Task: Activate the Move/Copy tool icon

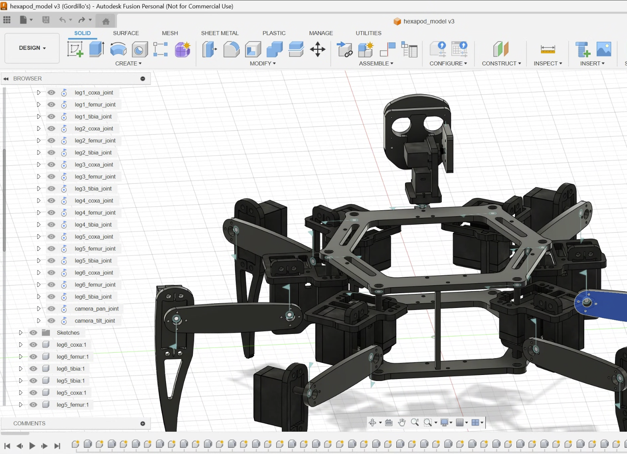Action: [x=318, y=49]
